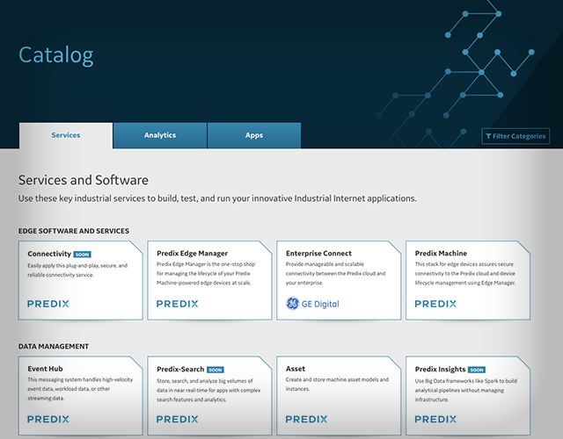Open the Asset card title
Screen dimensions: 563x439
pos(296,369)
